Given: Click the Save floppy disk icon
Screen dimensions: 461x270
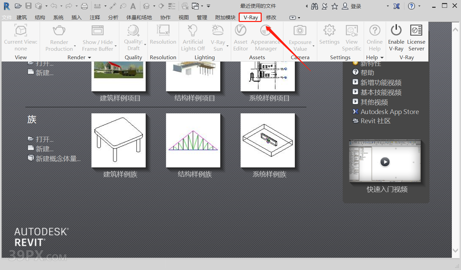Looking at the screenshot, I should (28, 6).
